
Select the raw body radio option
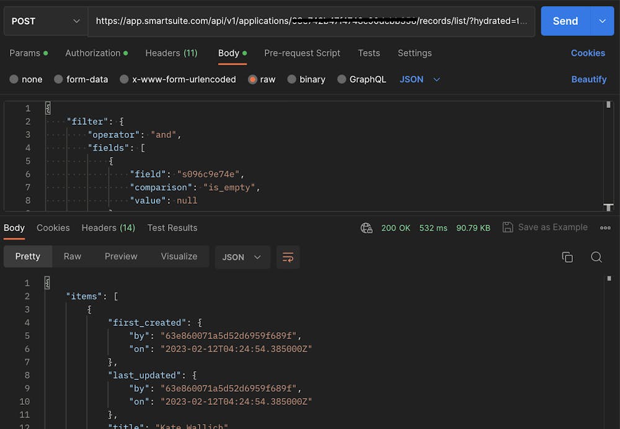click(252, 79)
